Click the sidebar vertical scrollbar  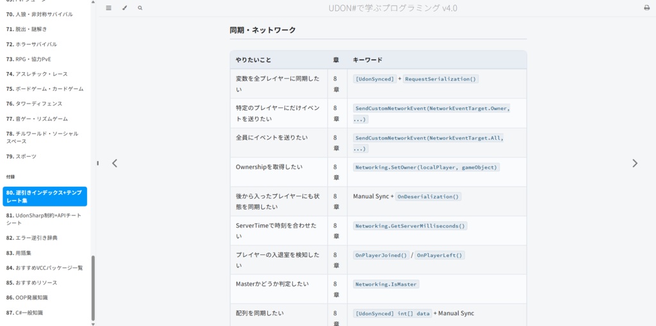pyautogui.click(x=93, y=288)
